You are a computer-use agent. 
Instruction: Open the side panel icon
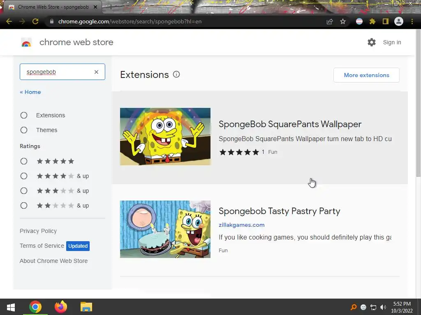(x=386, y=21)
